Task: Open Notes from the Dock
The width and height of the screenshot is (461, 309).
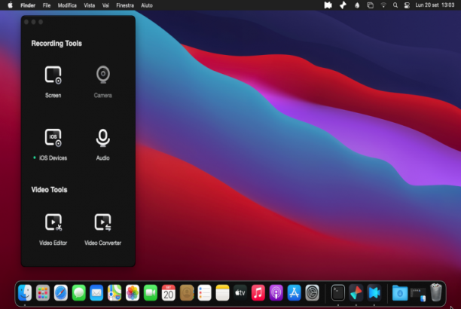Action: 222,292
